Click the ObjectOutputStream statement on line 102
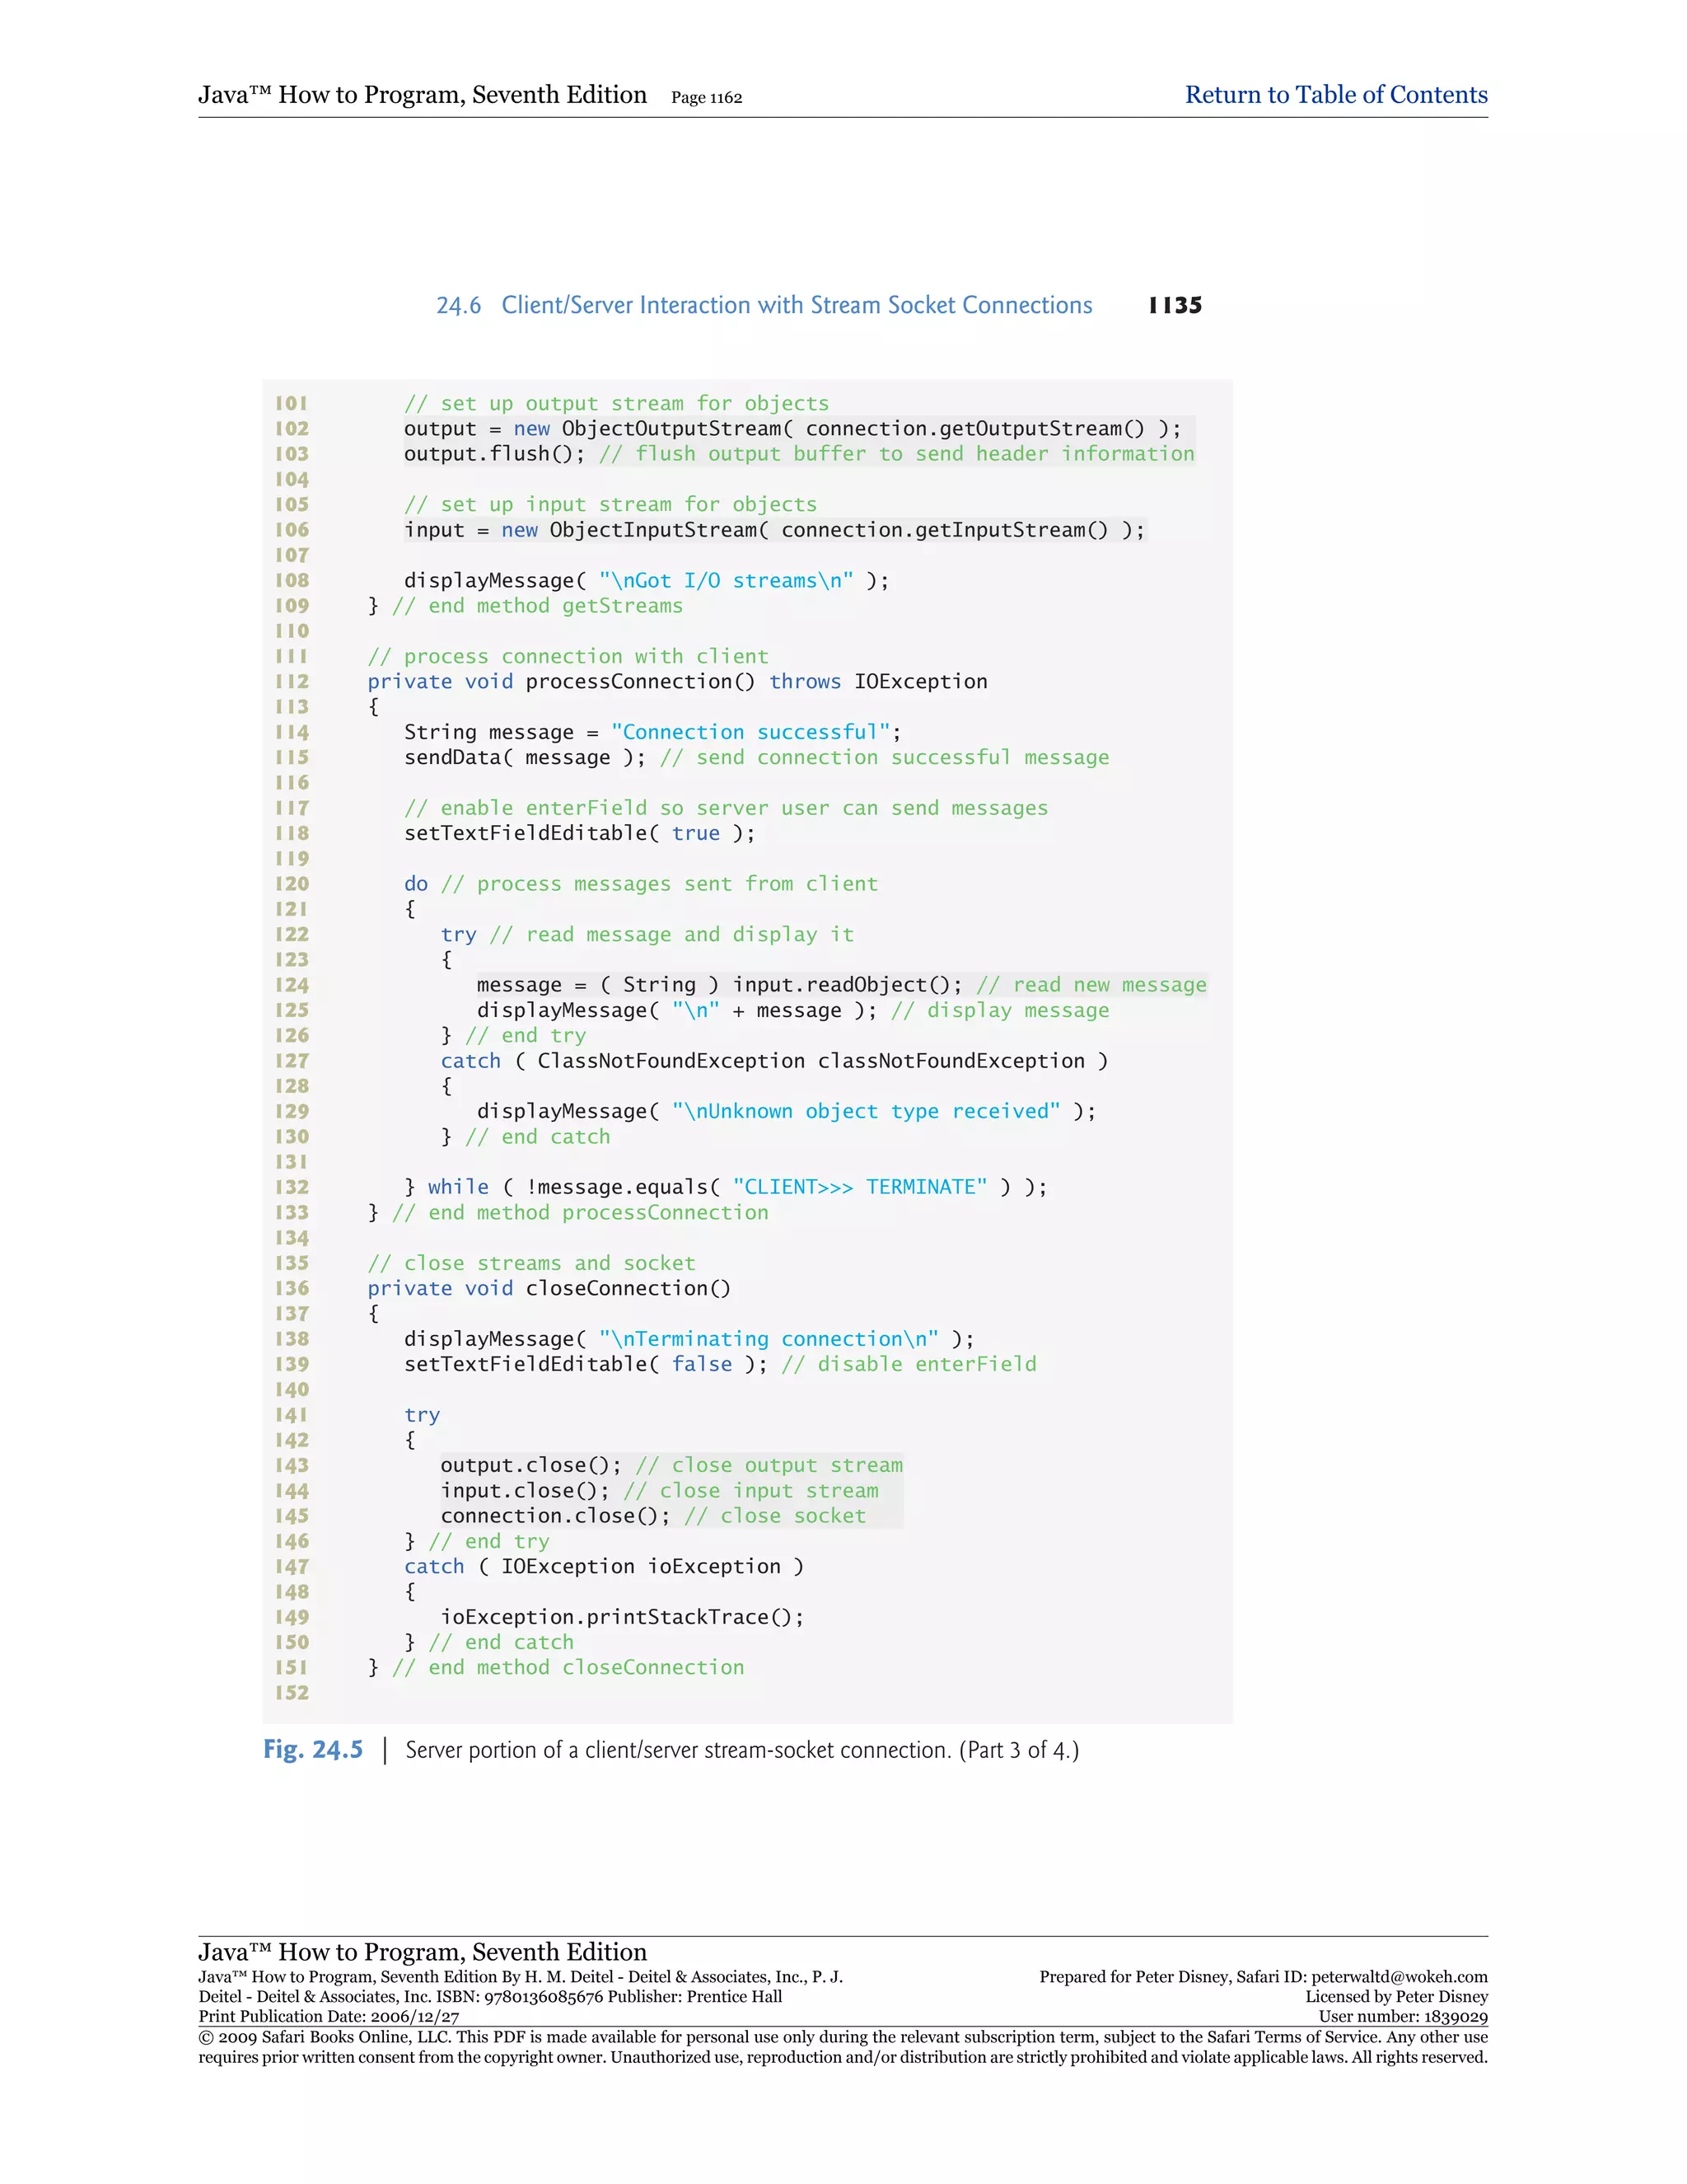This screenshot has height=2184, width=1687. (x=792, y=429)
